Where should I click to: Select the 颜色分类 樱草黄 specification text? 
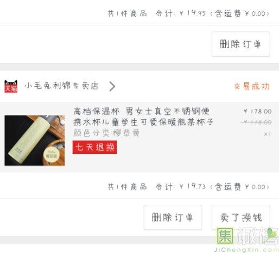point(106,133)
